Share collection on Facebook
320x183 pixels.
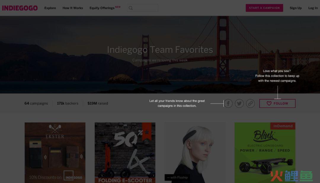pyautogui.click(x=228, y=103)
